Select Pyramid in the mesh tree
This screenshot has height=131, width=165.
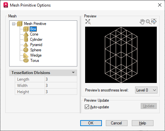click(x=36, y=45)
